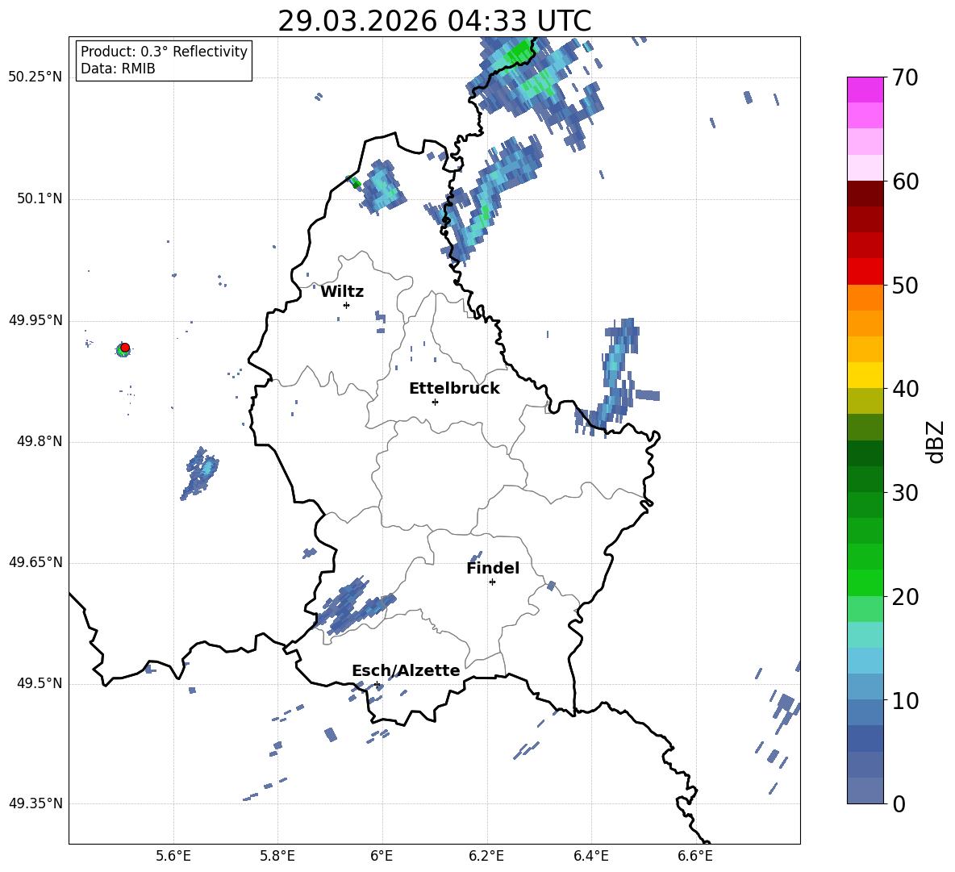Click the cross marker below the Wiltz label
The image size is (955, 872).
click(346, 305)
